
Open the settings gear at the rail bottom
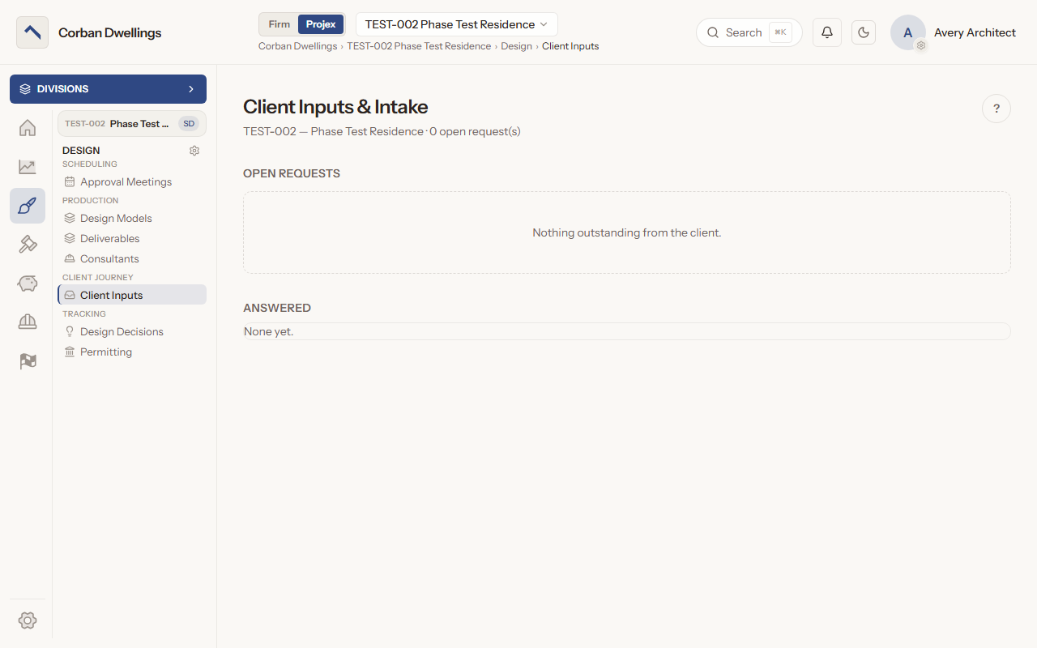28,620
